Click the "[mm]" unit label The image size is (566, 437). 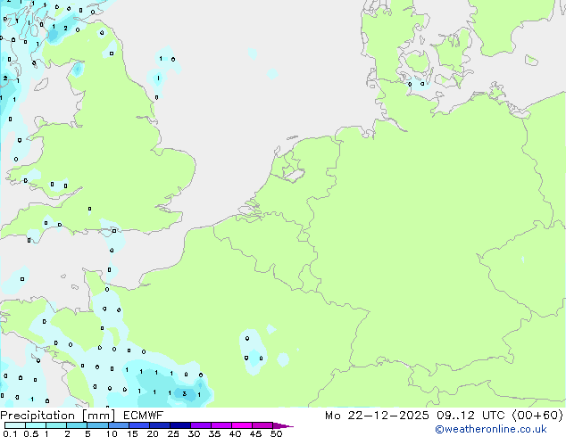pyautogui.click(x=98, y=416)
